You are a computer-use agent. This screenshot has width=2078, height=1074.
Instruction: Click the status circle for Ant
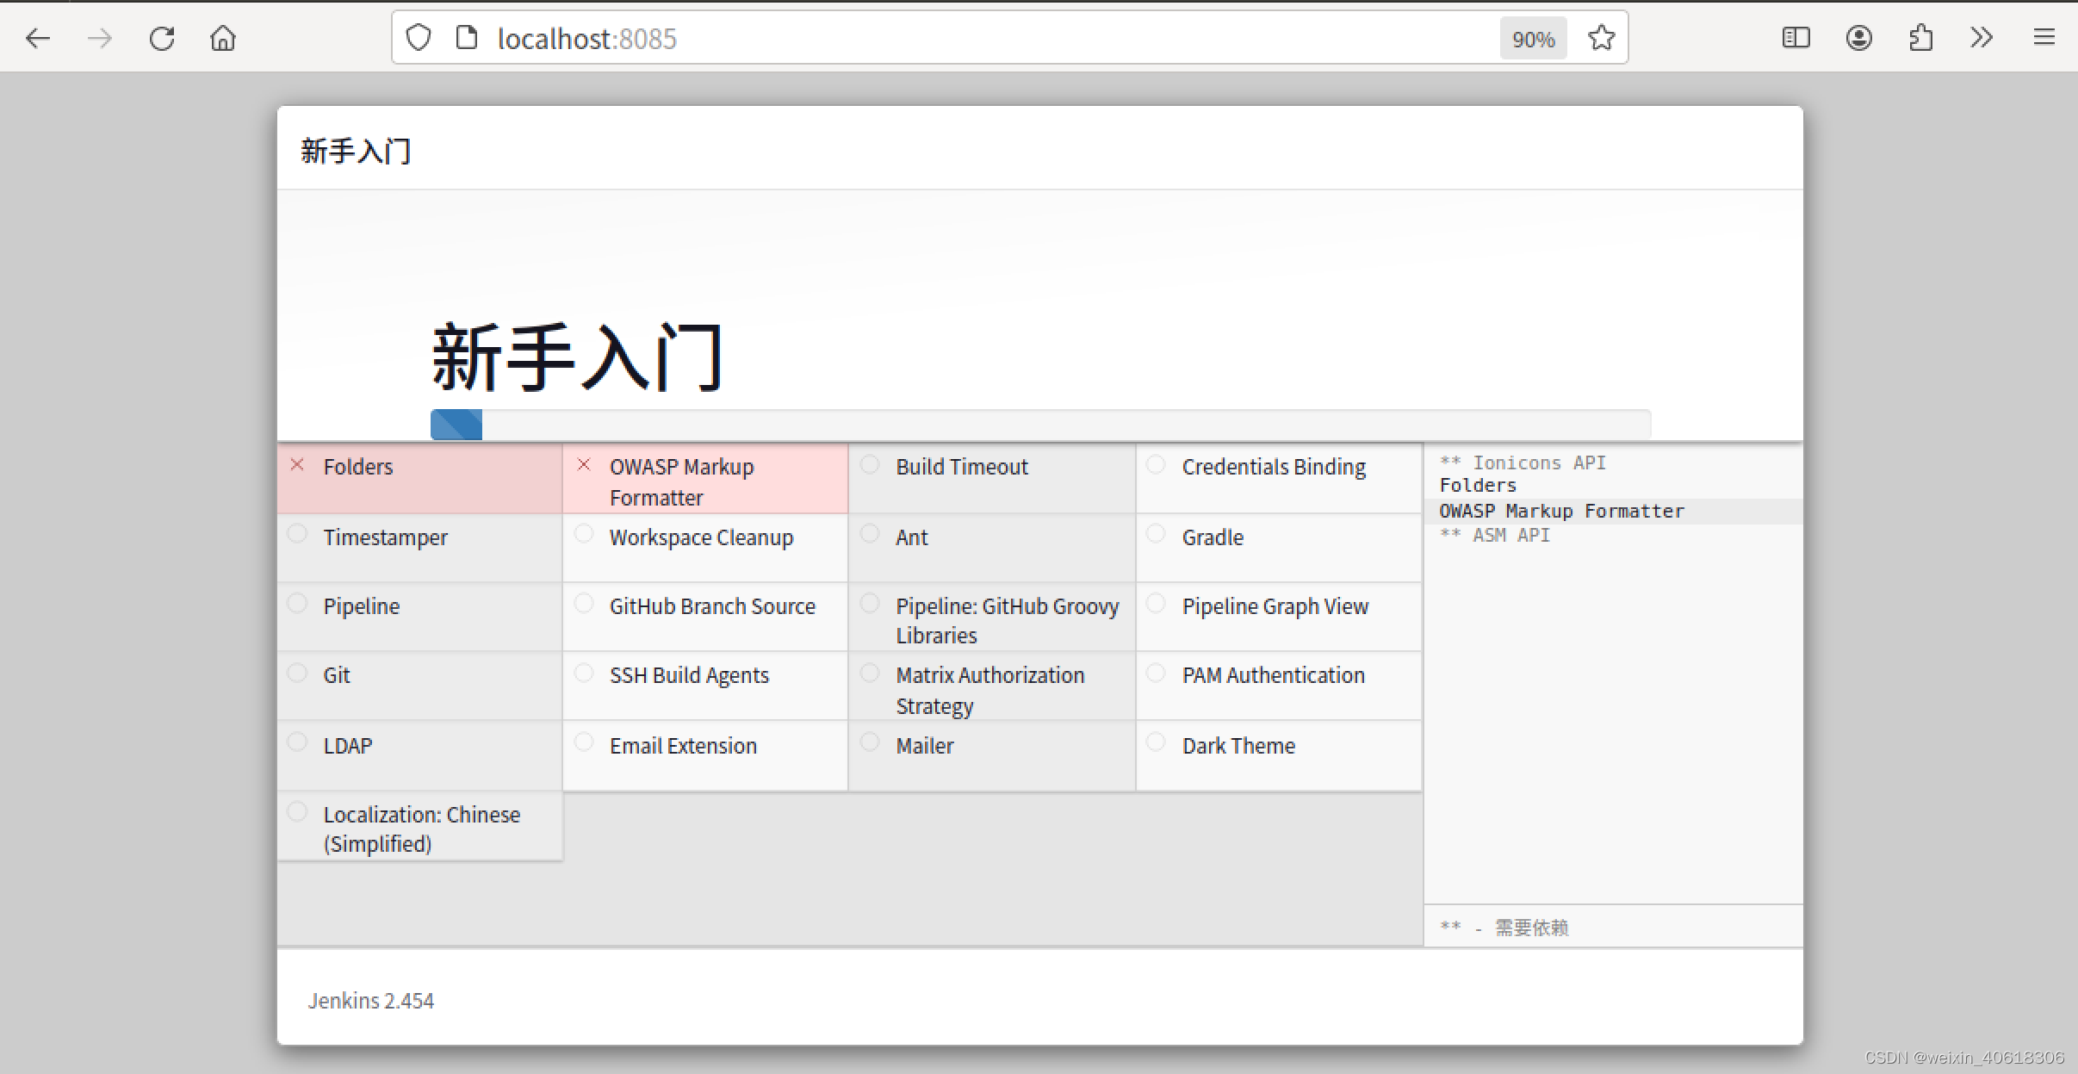pos(870,534)
